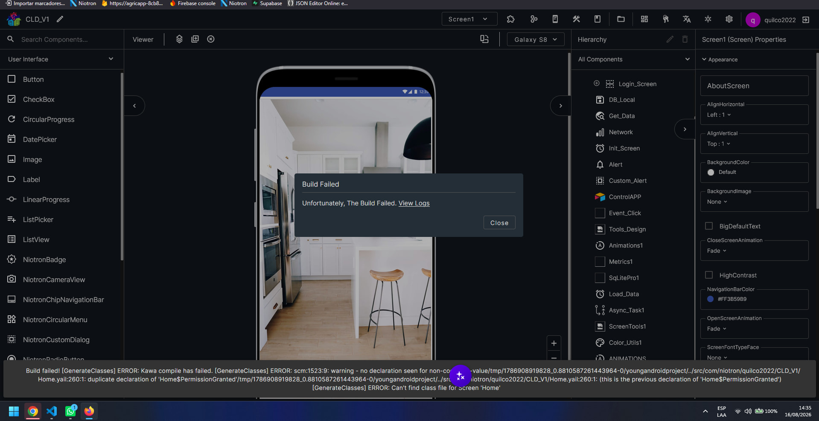Open the translate language icon
Viewport: 819px width, 421px height.
coord(687,19)
